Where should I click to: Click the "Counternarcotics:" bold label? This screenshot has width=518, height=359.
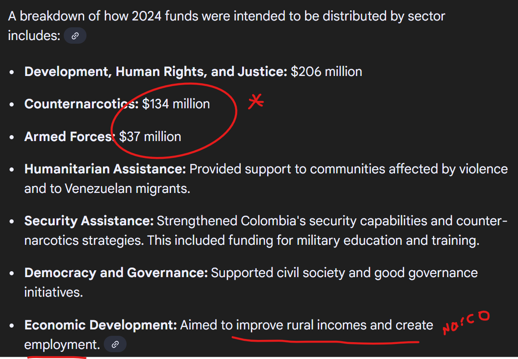click(81, 104)
